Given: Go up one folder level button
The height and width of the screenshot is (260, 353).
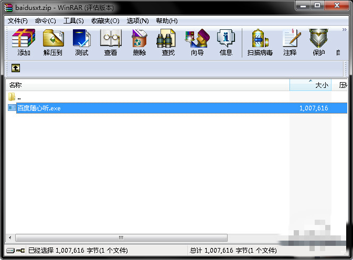Looking at the screenshot, I should 16,68.
